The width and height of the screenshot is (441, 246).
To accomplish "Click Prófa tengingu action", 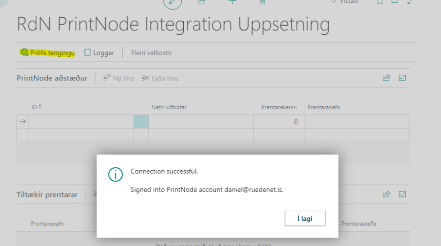I will tap(48, 52).
